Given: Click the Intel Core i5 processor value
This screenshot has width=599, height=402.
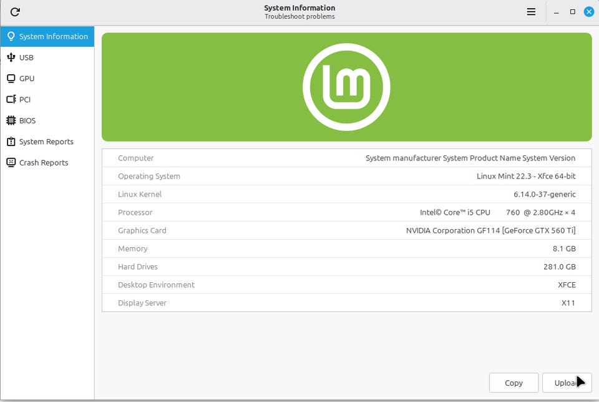Looking at the screenshot, I should pyautogui.click(x=497, y=212).
